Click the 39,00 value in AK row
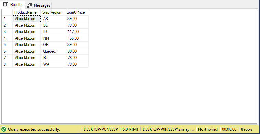Image resolution: width=260 pixels, height=134 pixels. pos(77,19)
